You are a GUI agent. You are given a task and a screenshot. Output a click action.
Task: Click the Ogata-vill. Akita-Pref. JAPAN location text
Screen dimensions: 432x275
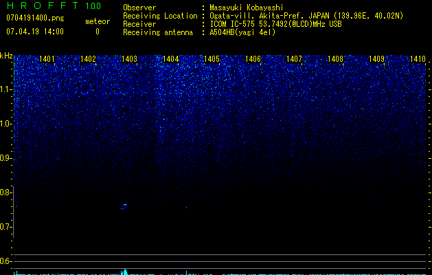click(x=306, y=16)
